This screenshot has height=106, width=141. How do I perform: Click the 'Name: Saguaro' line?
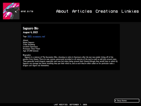tap(29, 42)
